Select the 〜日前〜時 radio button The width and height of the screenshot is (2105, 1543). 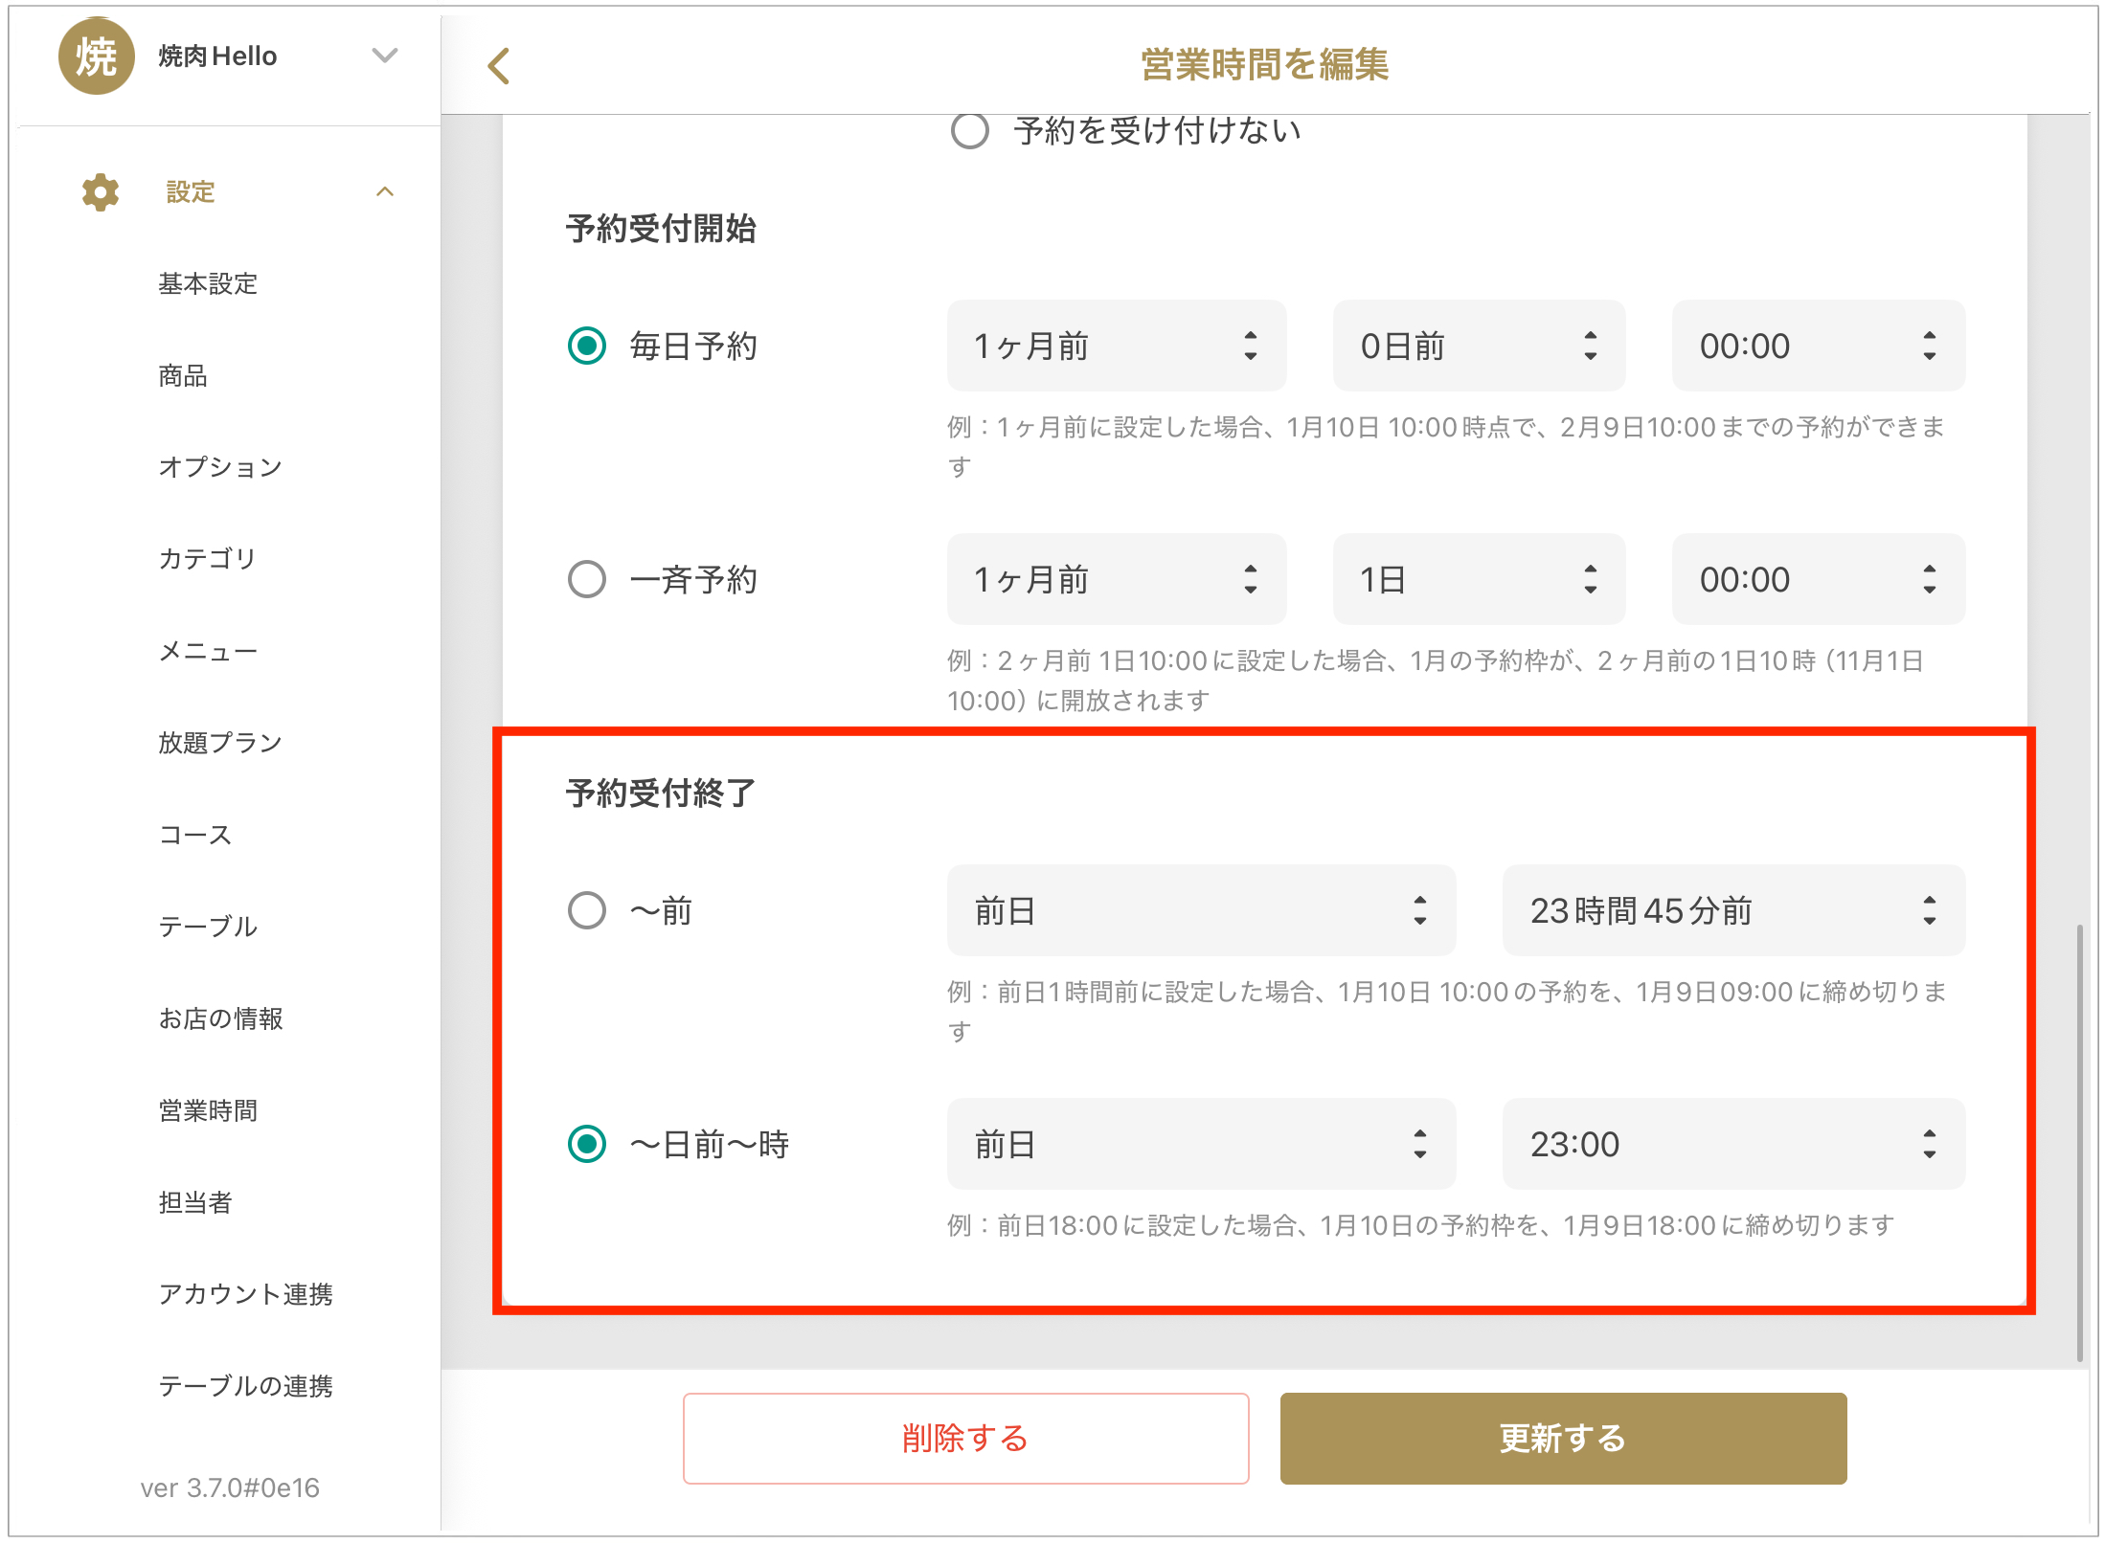[587, 1144]
